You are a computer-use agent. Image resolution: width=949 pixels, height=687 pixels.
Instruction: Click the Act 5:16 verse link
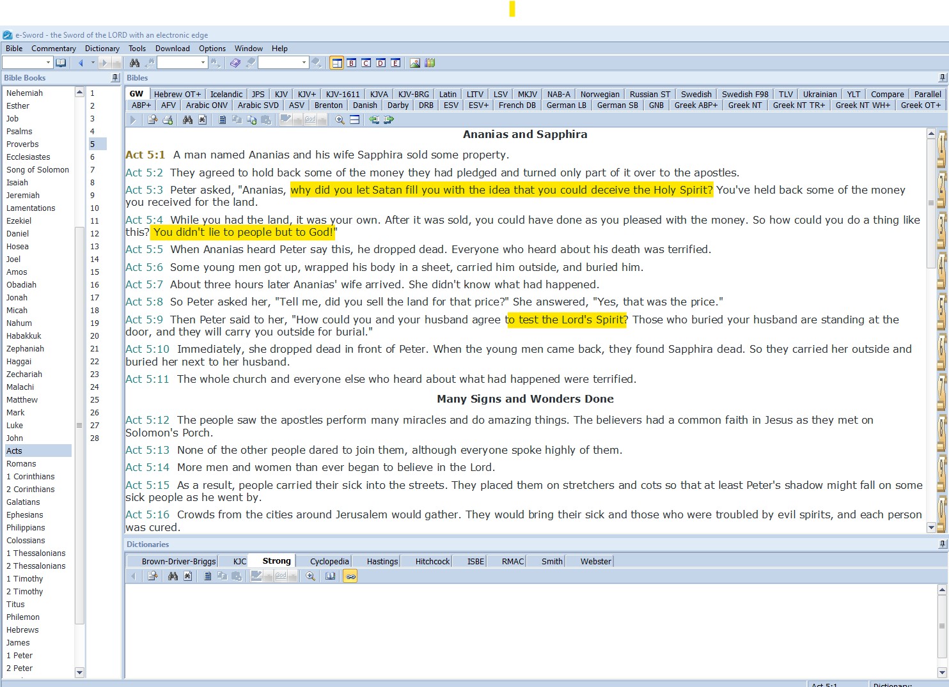147,514
